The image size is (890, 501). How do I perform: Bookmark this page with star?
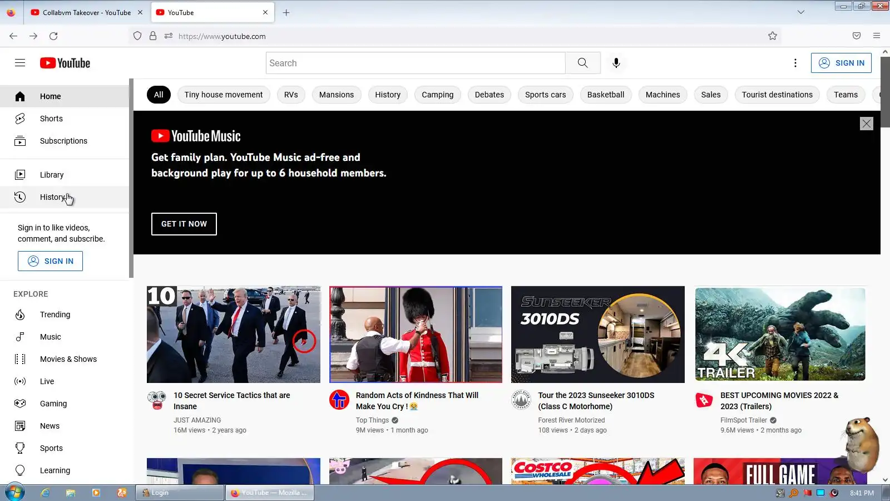click(x=772, y=36)
